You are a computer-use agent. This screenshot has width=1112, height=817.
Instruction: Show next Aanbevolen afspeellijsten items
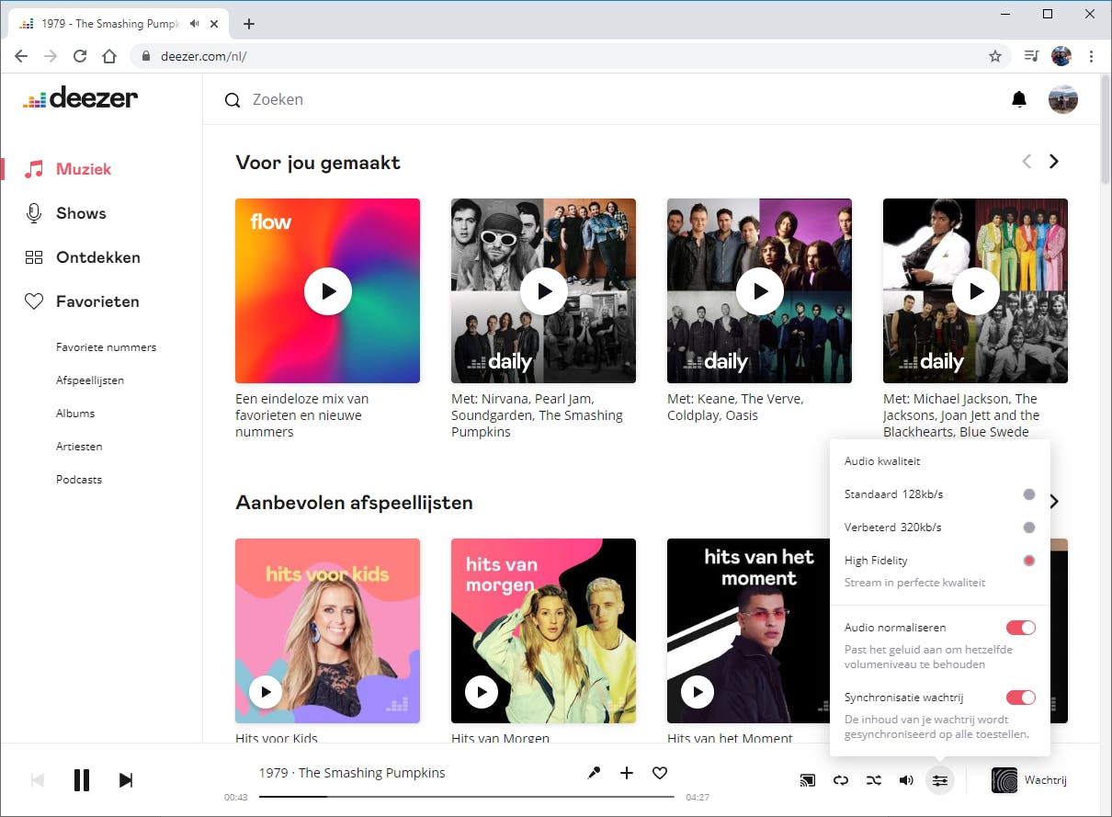tap(1055, 502)
